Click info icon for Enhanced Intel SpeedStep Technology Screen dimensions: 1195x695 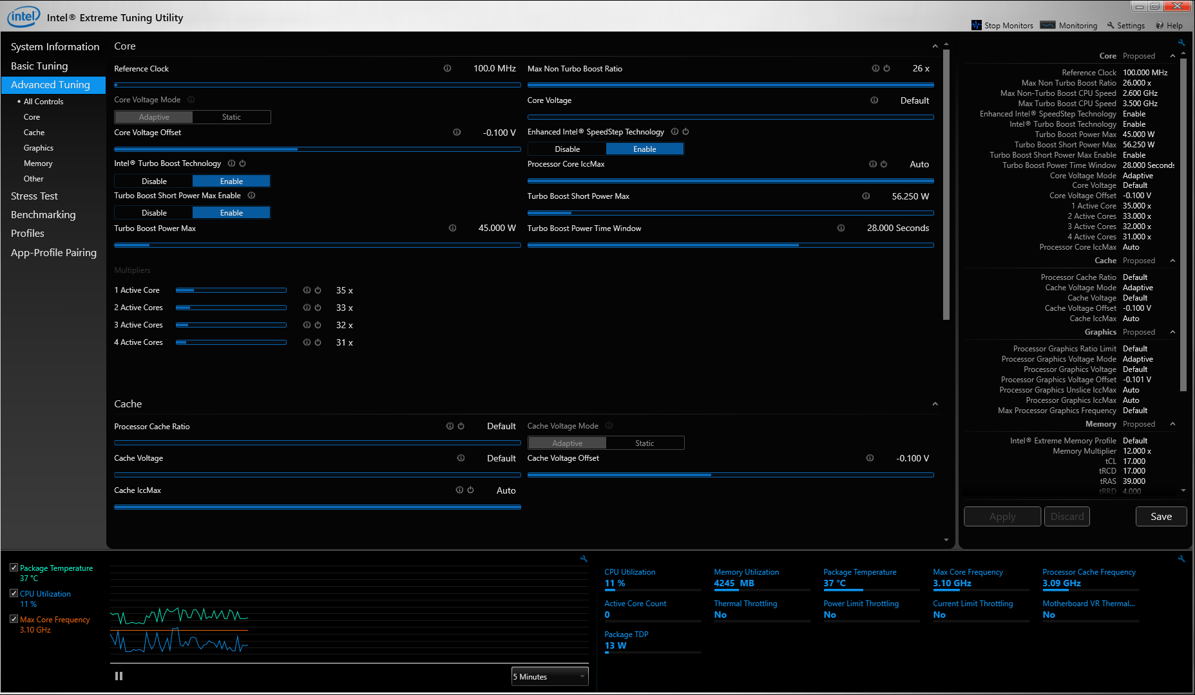(674, 131)
